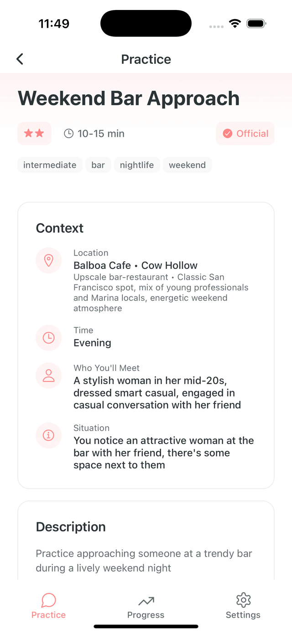Image resolution: width=292 pixels, height=634 pixels.
Task: Tap the weekend tag chip
Action: tap(187, 165)
